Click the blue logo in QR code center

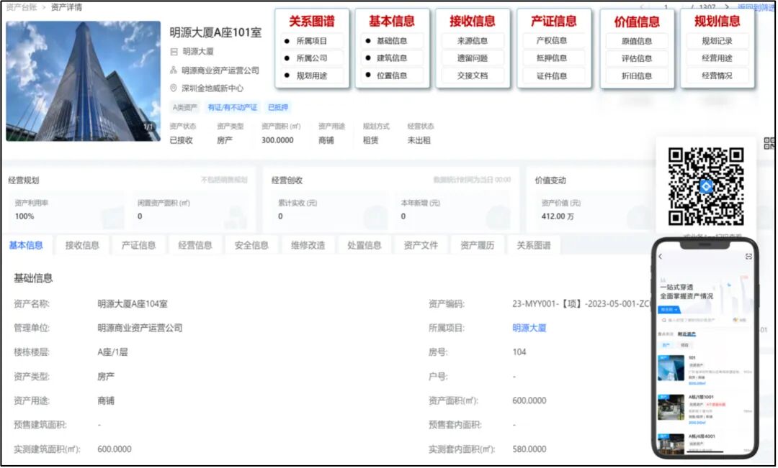(705, 186)
